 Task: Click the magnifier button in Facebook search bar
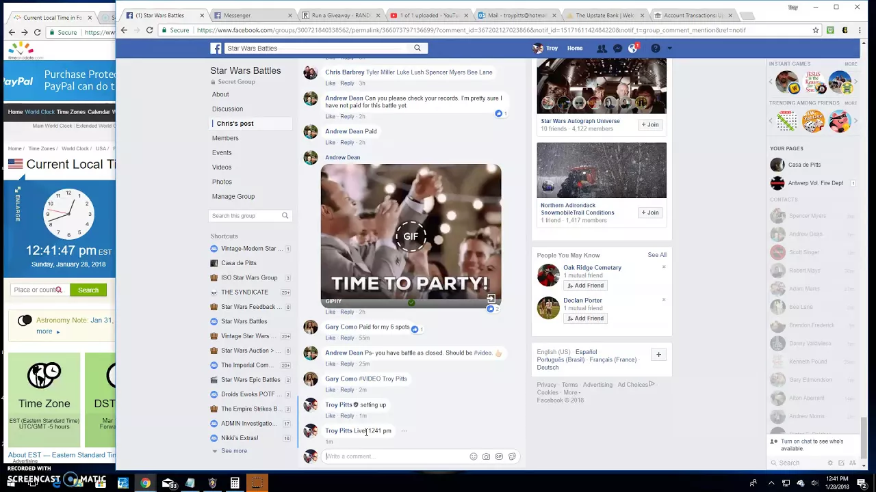pos(417,48)
